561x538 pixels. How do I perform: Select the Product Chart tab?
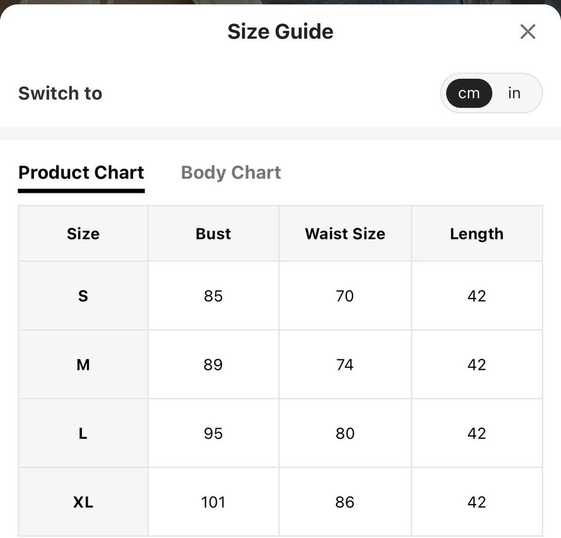point(81,173)
